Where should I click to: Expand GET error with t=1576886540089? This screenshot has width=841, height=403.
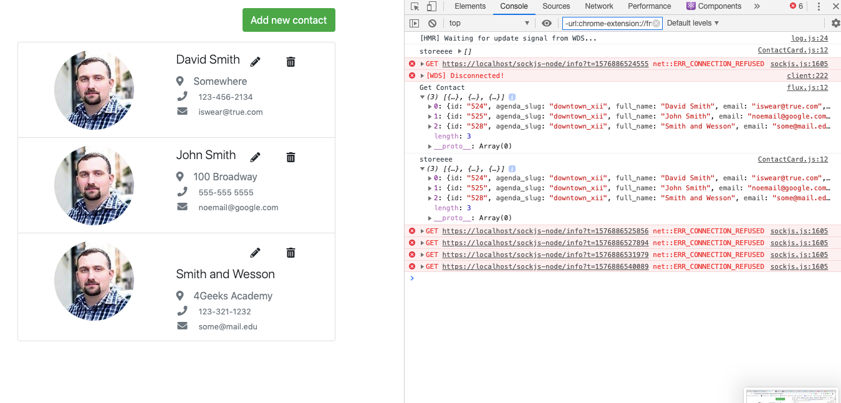click(422, 266)
